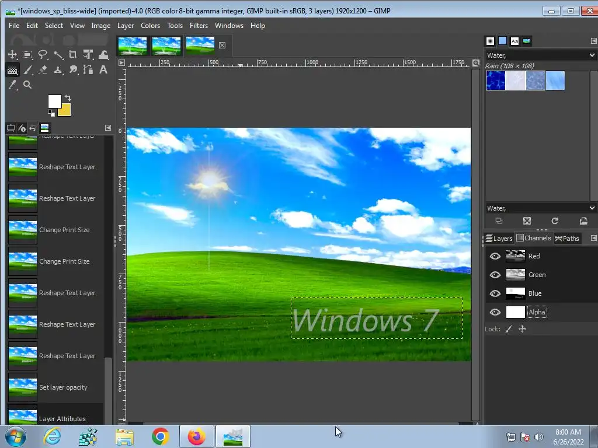This screenshot has width=598, height=448.
Task: Open the Filters menu
Action: 199,26
